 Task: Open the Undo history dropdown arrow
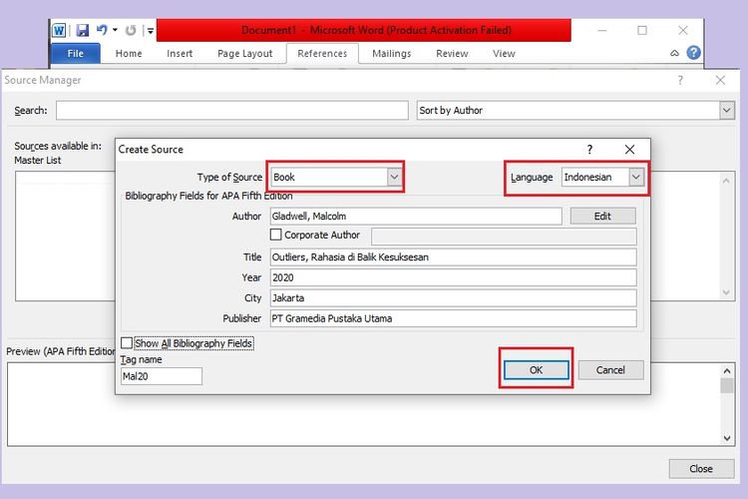pos(115,30)
